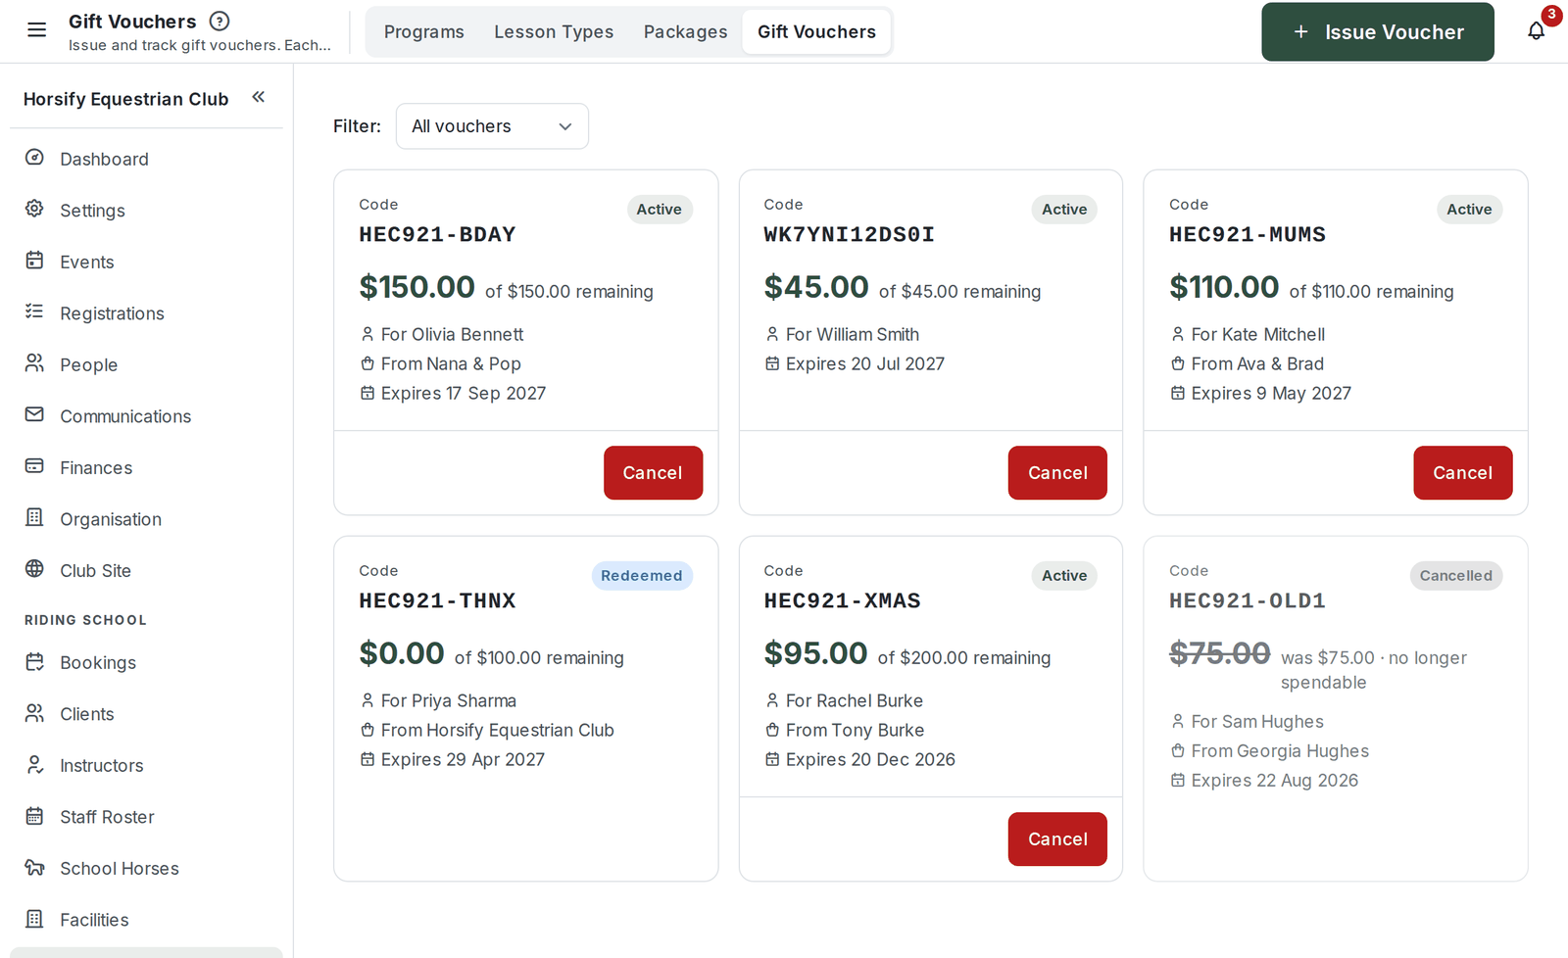1568x958 pixels.
Task: Click the voucher code HEC921-THNX
Action: (437, 600)
